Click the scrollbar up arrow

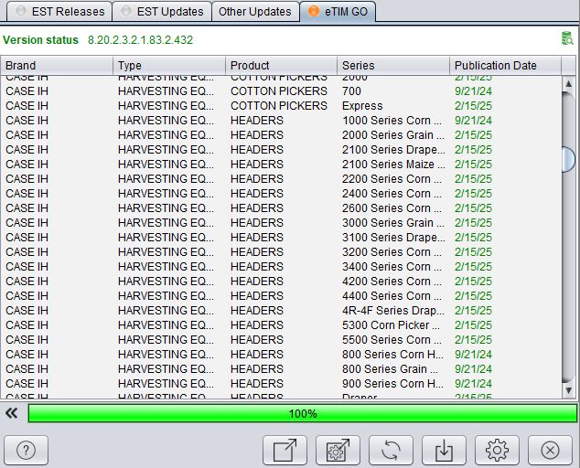point(568,83)
